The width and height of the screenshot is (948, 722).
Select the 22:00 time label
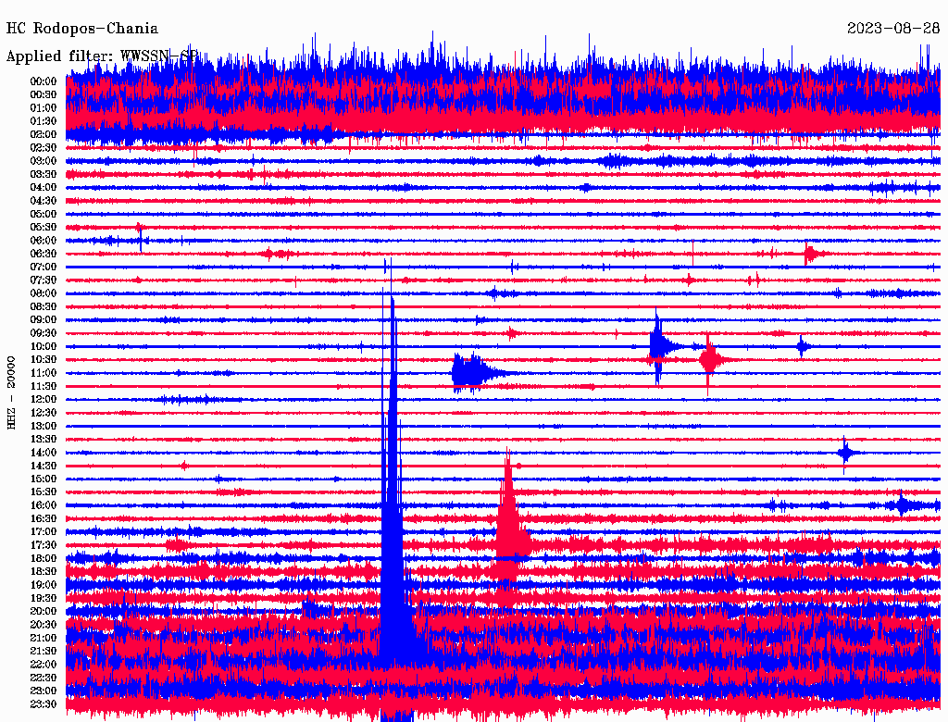click(x=44, y=664)
